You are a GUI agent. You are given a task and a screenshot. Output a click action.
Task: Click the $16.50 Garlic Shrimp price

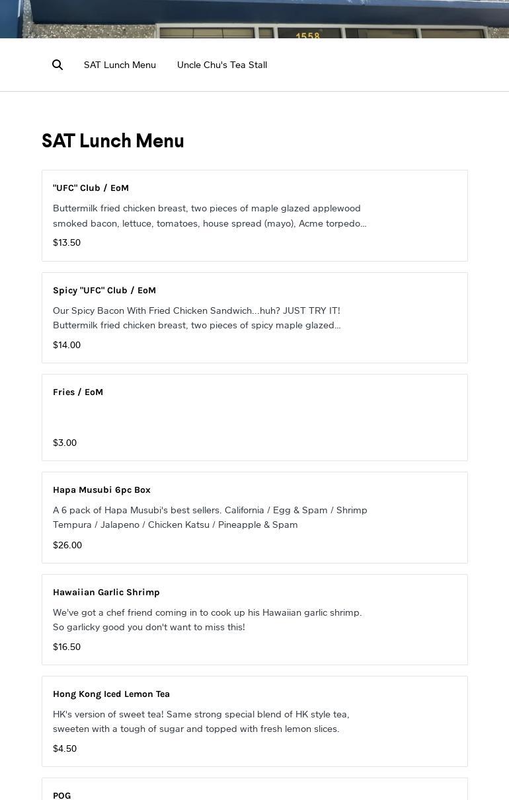point(67,647)
